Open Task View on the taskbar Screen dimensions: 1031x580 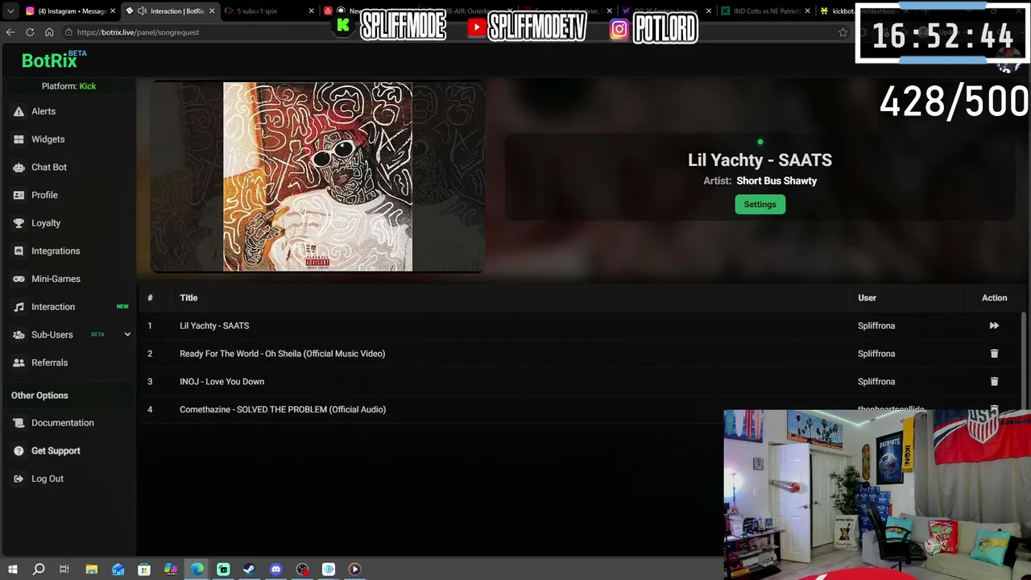64,570
